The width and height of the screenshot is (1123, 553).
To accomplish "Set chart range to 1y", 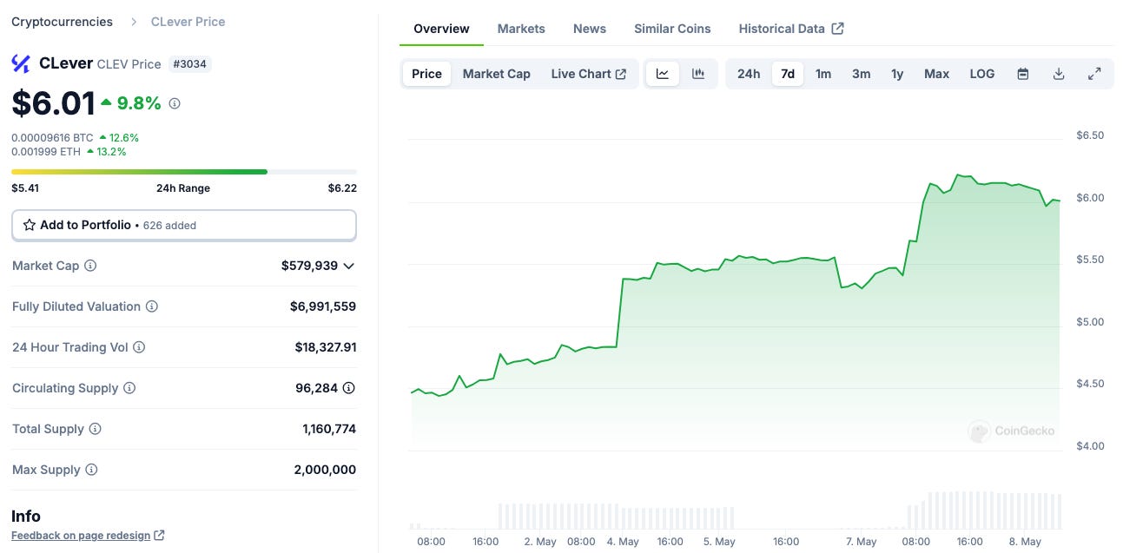I will 897,74.
